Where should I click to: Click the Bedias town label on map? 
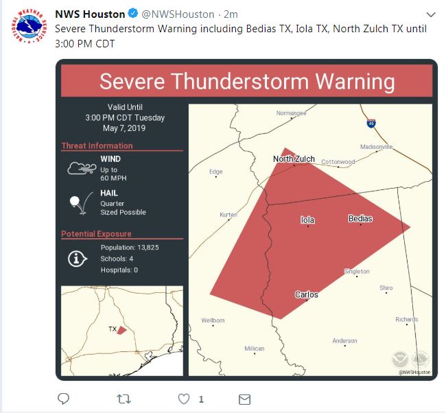360,219
